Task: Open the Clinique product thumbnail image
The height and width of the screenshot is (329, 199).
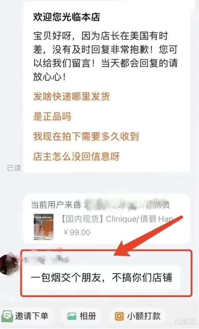Action: 44,227
